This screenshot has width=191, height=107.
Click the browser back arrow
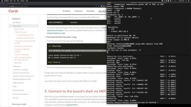click(2, 6)
